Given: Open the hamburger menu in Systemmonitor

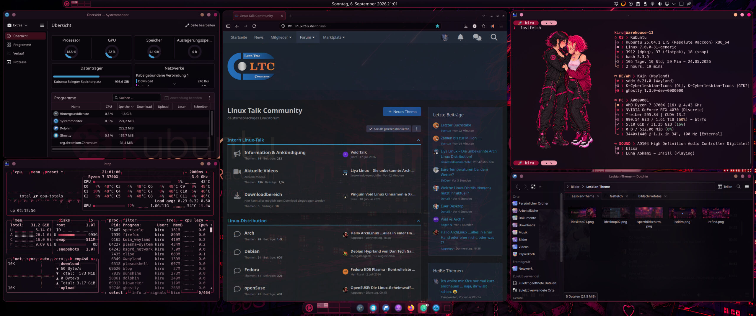Looking at the screenshot, I should (42, 25).
